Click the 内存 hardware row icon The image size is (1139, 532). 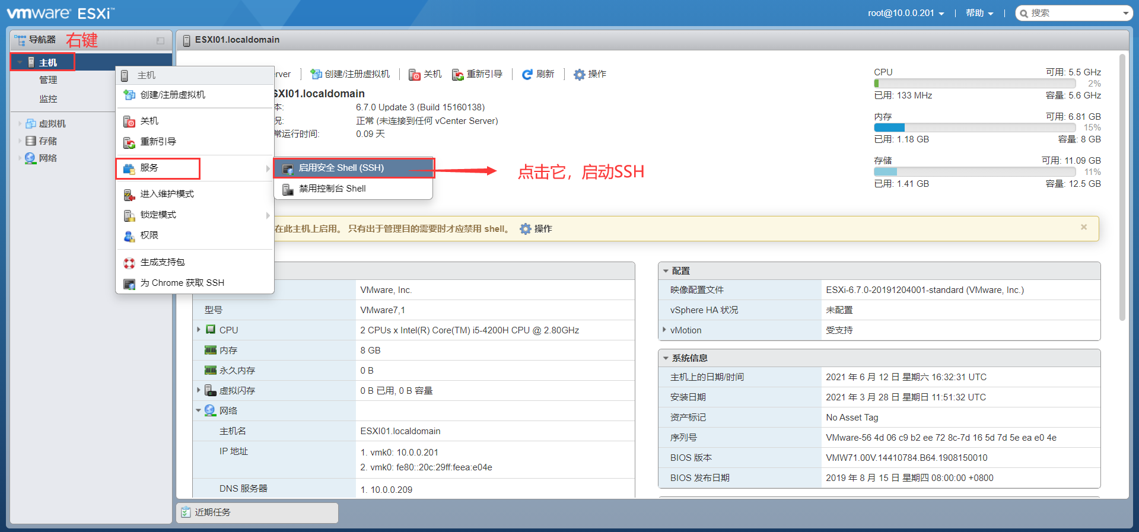(x=211, y=350)
